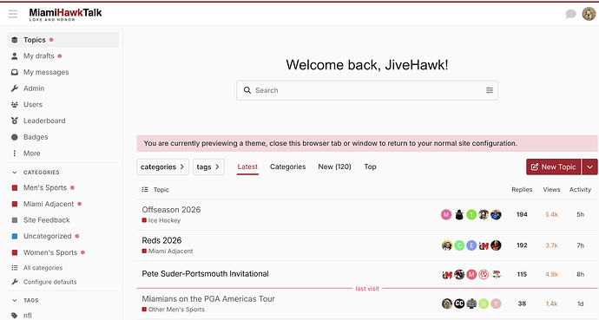Open Topics in the sidebar
The width and height of the screenshot is (599, 320).
(63, 40)
